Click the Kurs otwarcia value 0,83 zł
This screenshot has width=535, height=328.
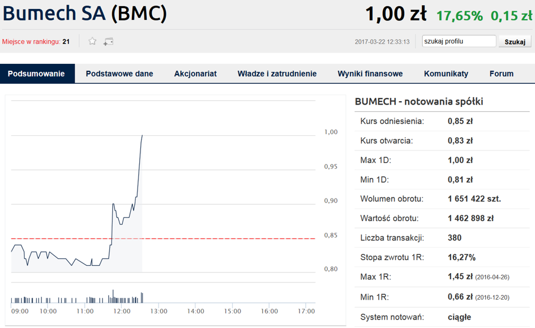(x=460, y=140)
